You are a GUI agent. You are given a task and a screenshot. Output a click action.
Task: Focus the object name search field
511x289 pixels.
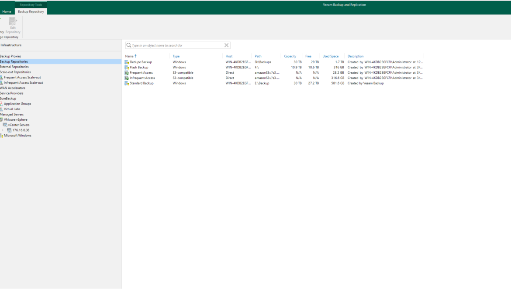178,45
